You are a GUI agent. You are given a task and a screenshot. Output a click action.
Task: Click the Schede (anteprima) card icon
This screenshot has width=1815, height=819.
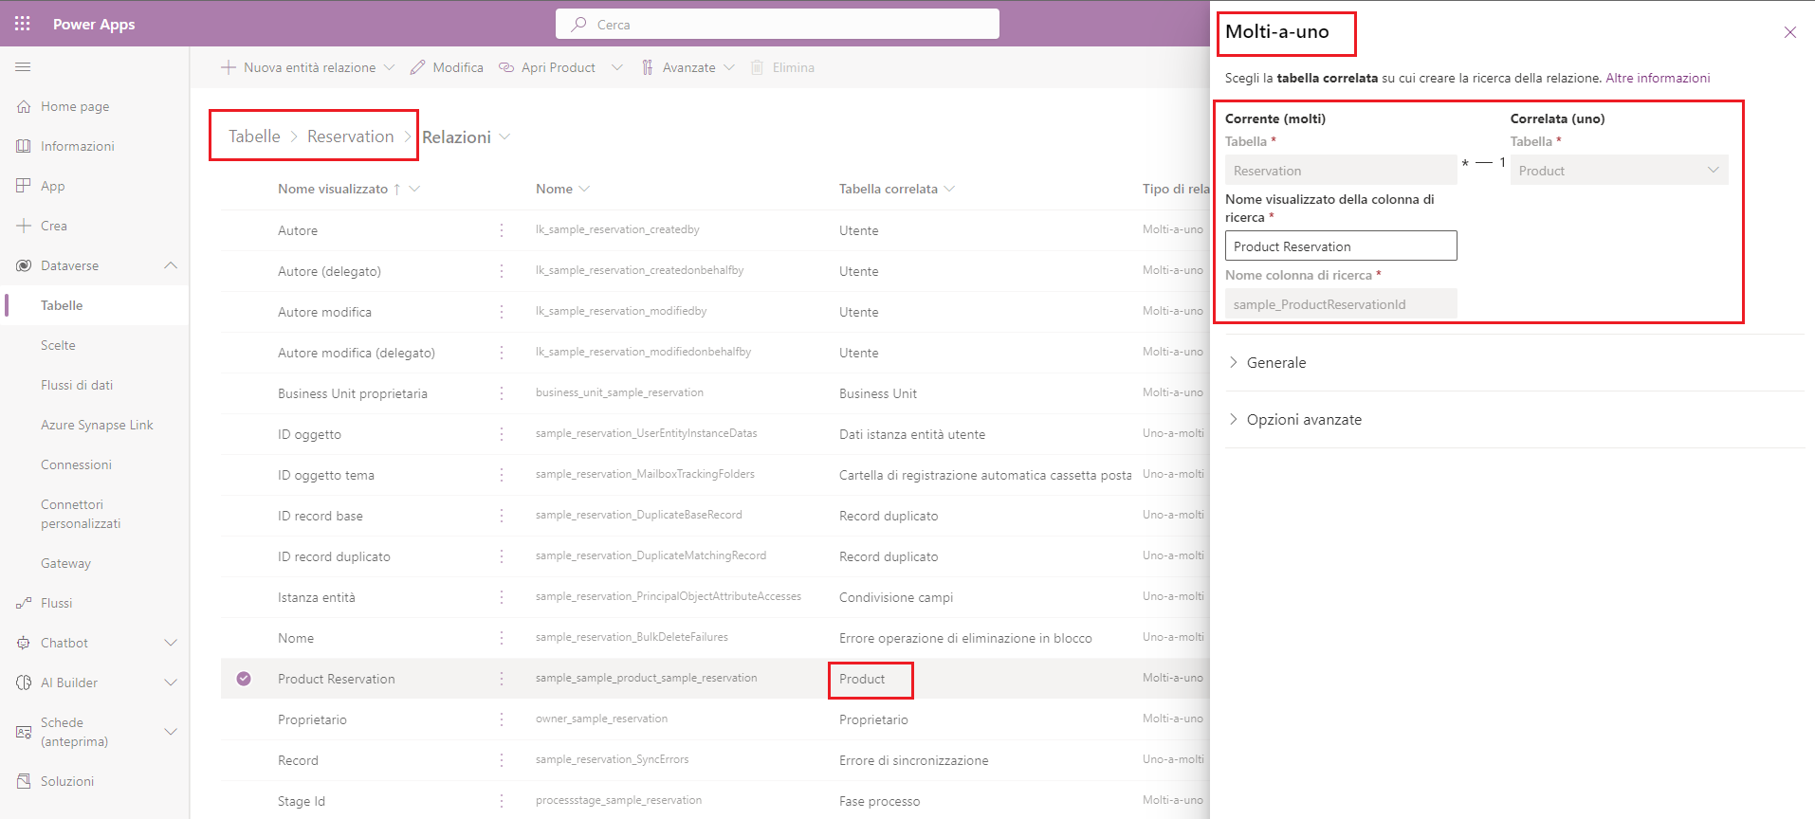pyautogui.click(x=24, y=732)
